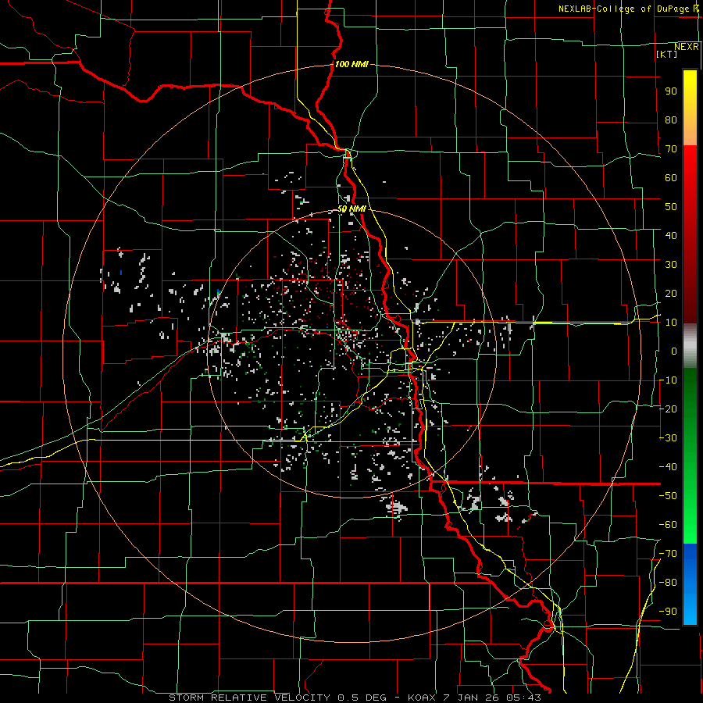Screen dimensions: 703x703
Task: Click the NEXR label above the color scale
Action: pos(687,47)
